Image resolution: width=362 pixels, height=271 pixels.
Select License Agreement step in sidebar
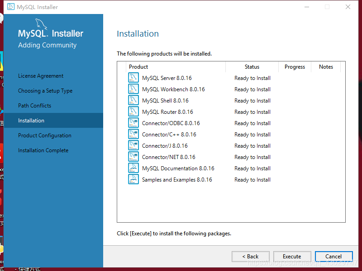click(41, 76)
